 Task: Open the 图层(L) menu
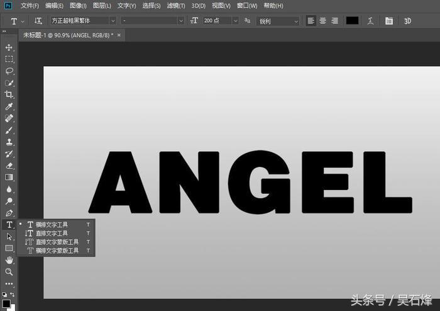pos(102,5)
